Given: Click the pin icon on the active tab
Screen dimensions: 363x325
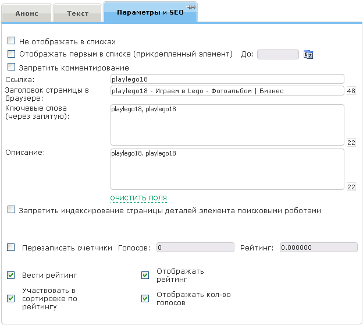Looking at the screenshot, I should pyautogui.click(x=191, y=6).
